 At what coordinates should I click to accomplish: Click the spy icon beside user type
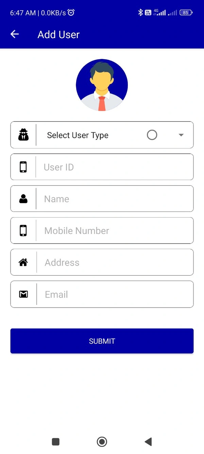pyautogui.click(x=23, y=135)
